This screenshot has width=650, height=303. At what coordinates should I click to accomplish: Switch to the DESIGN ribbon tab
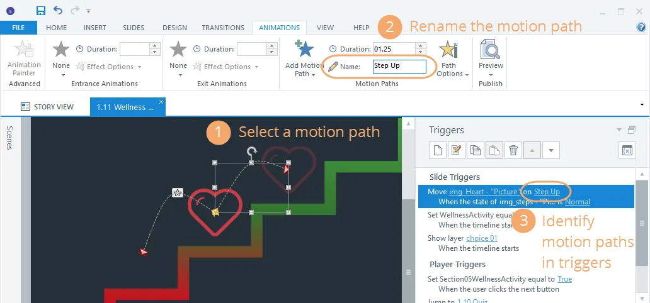coord(174,28)
